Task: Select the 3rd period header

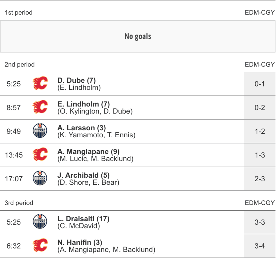Action: tap(19, 203)
